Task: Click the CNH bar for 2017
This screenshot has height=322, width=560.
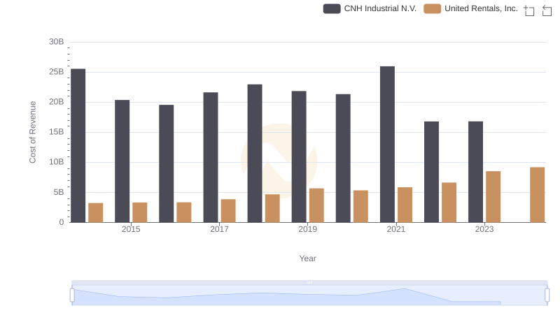Action: click(211, 157)
